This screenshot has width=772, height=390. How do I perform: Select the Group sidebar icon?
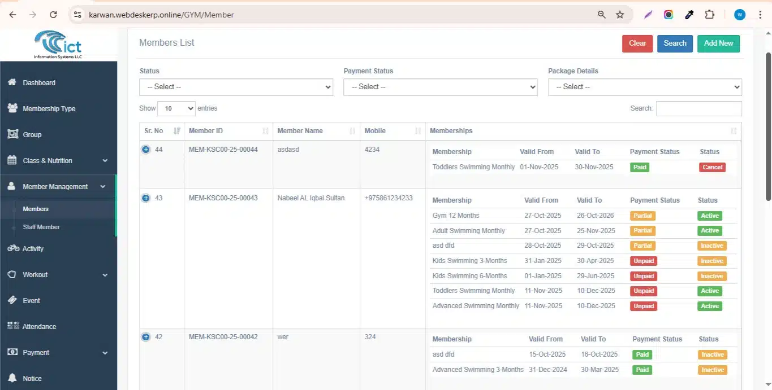[x=12, y=134]
